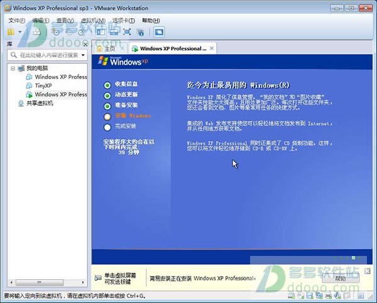Select the running Windows XP Profess VM
This screenshot has width=377, height=303.
60,94
